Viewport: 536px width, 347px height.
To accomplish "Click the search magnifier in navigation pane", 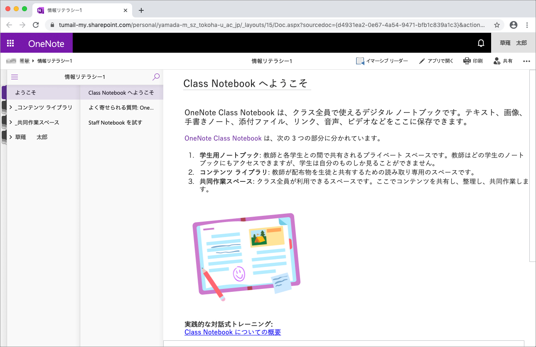I will [x=156, y=77].
